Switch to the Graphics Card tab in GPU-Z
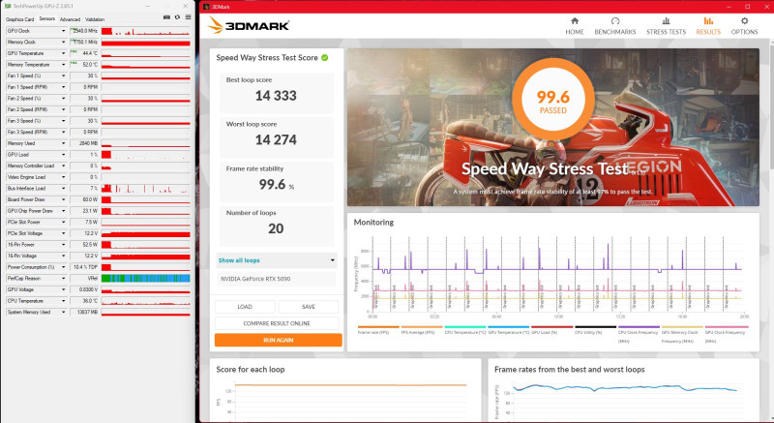 19,19
